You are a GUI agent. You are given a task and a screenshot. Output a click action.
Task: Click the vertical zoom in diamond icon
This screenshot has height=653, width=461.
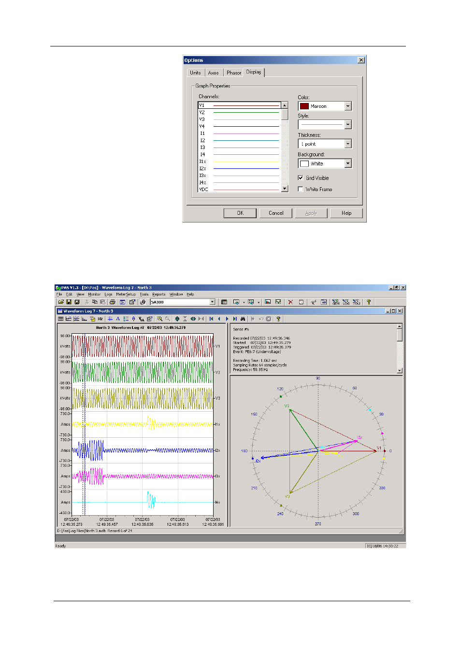[177, 319]
